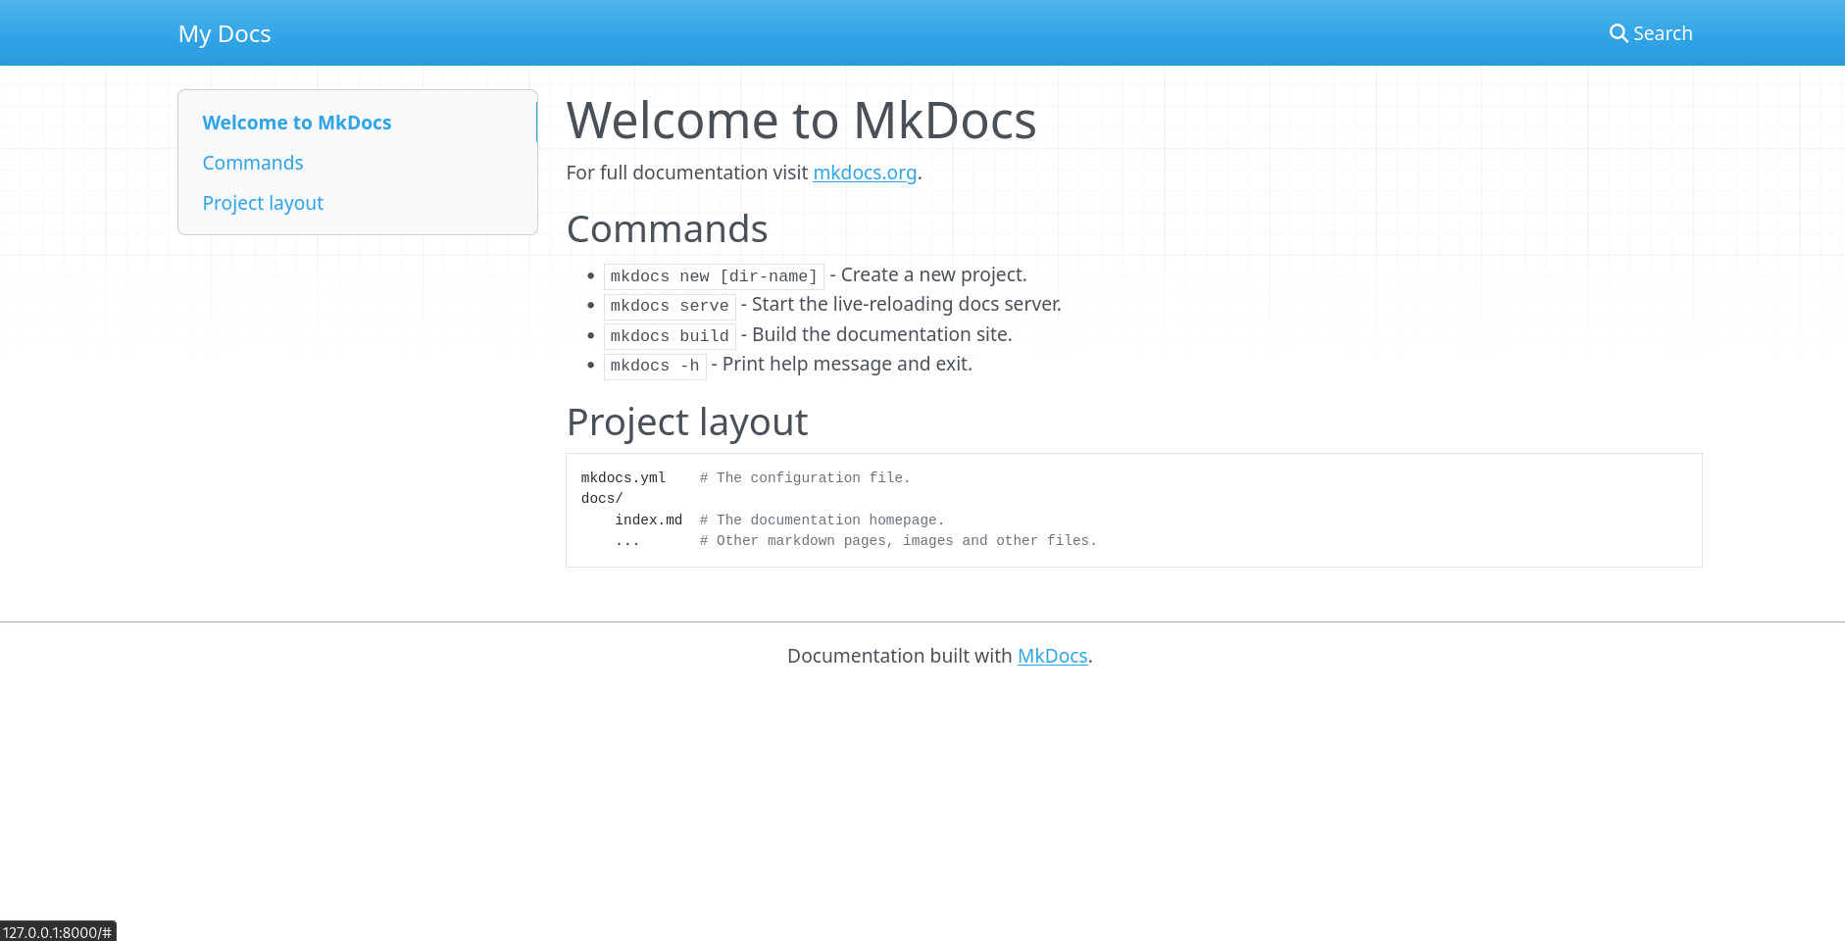The image size is (1845, 941).
Task: Click 'Build the documentation site.' text
Action: tap(882, 334)
